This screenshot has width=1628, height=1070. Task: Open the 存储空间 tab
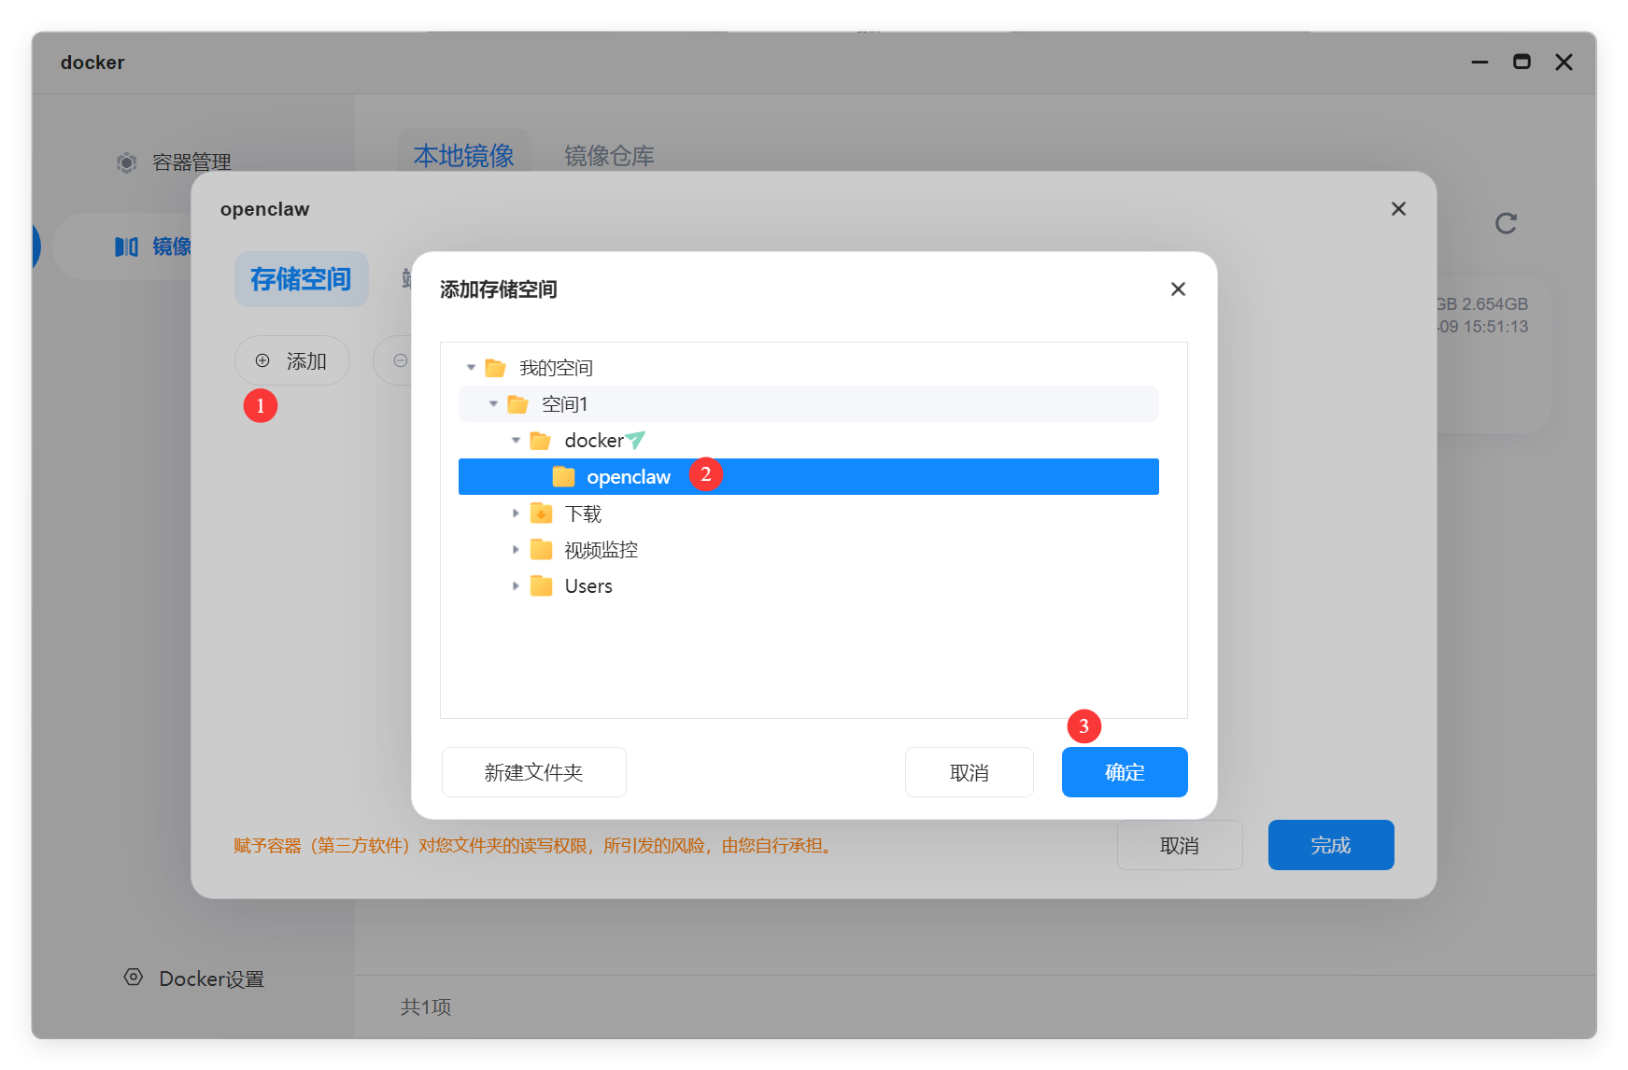(301, 279)
